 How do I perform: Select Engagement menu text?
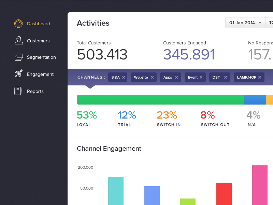pyautogui.click(x=40, y=74)
